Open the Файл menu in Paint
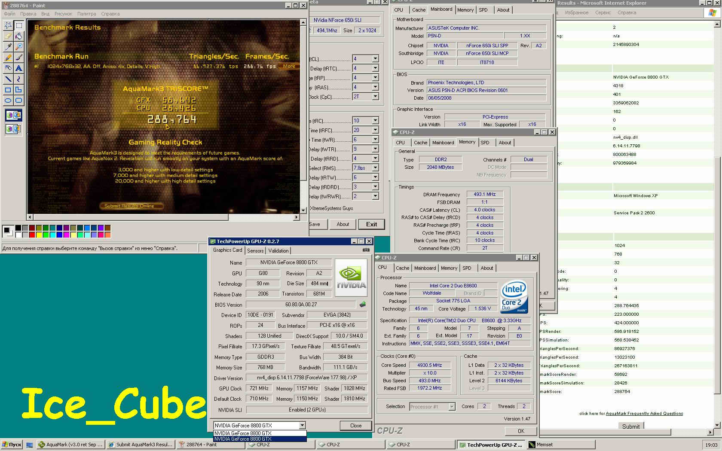 click(9, 14)
